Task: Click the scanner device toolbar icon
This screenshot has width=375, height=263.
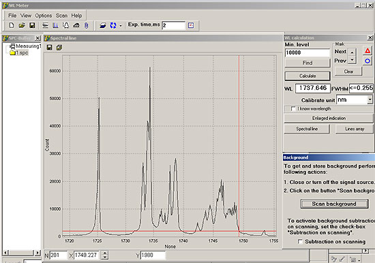Action: [x=102, y=25]
